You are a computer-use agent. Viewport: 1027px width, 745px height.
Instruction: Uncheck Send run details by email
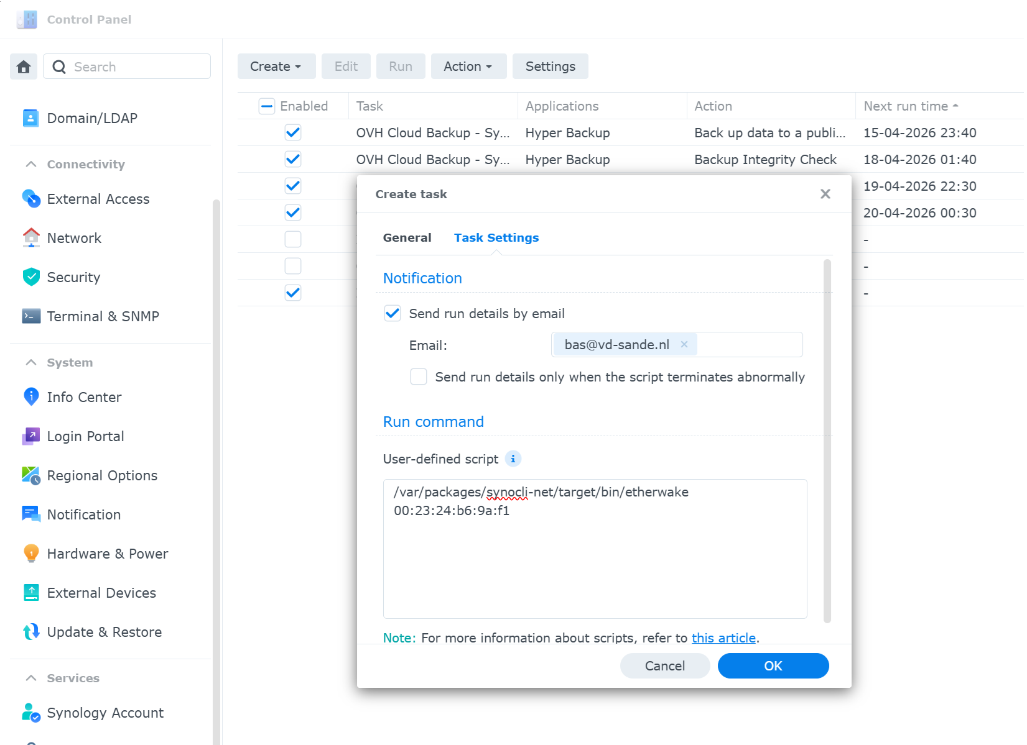click(x=393, y=314)
